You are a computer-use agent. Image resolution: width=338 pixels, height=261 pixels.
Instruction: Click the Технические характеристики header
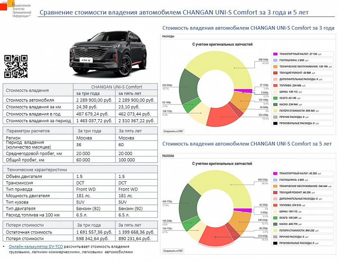[x=37, y=170]
